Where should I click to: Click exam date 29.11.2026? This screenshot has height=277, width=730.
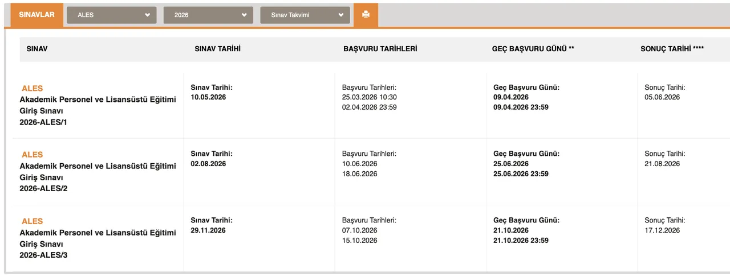[209, 230]
